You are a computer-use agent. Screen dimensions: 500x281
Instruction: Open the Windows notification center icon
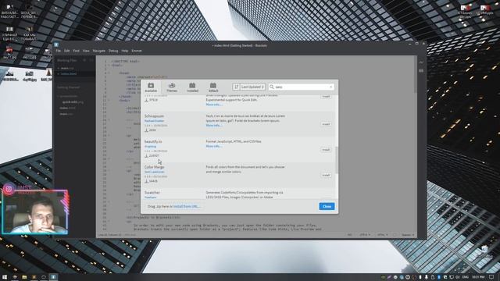coord(491,277)
